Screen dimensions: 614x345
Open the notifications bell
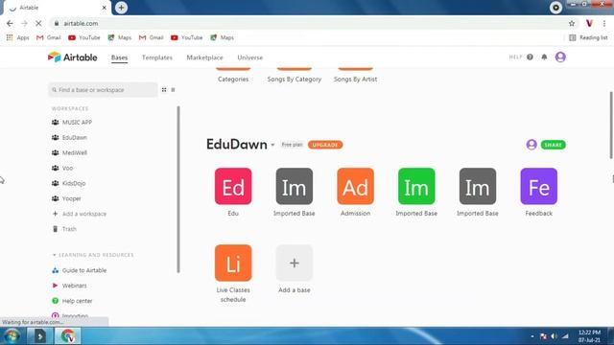click(544, 57)
